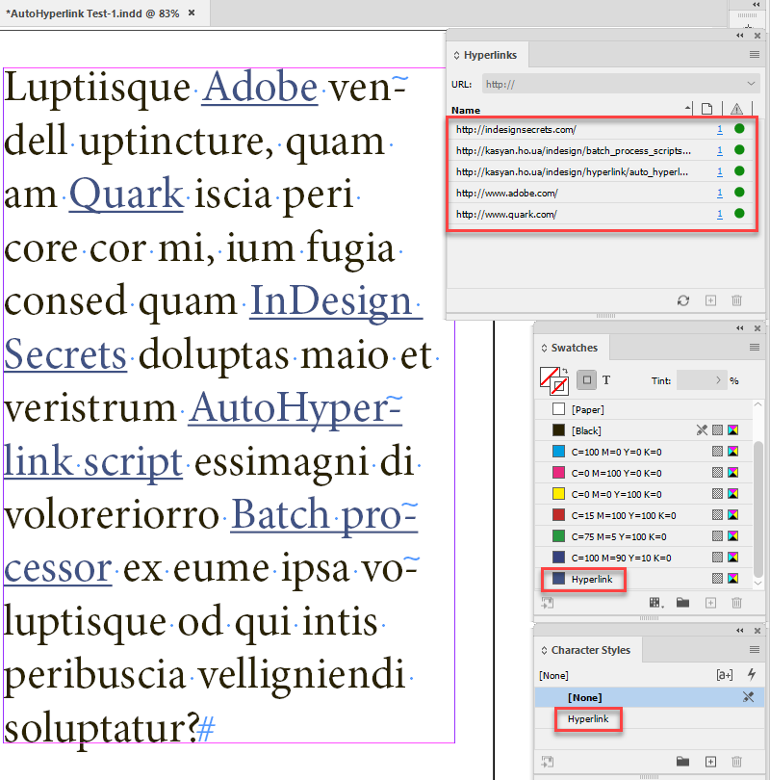Select the [Paper] swatch

tap(644, 409)
